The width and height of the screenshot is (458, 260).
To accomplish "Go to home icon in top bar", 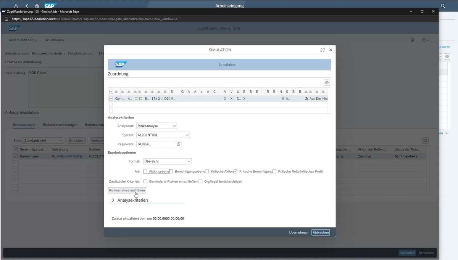I will pos(37,6).
